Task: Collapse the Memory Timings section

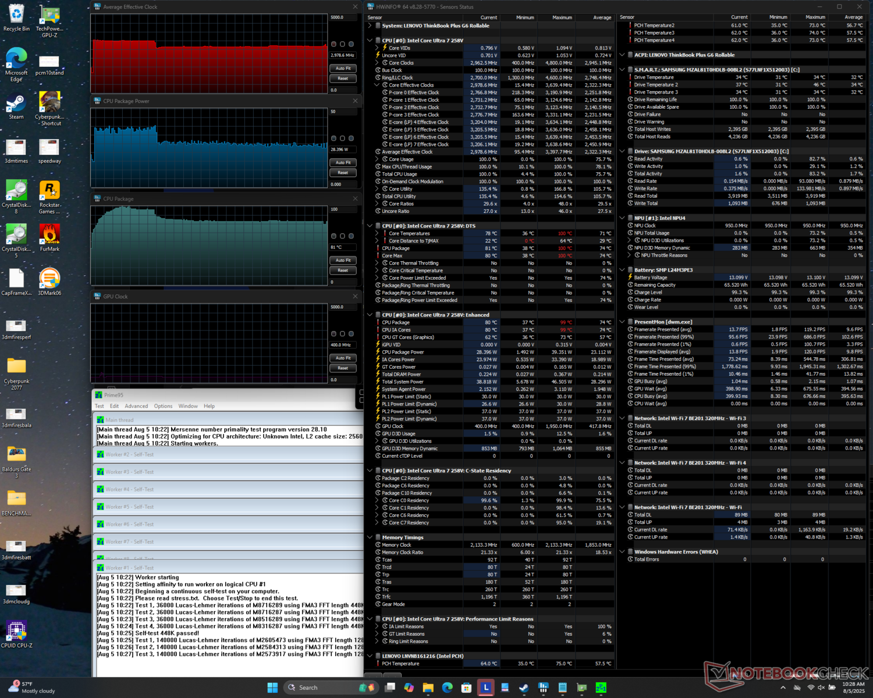Action: pos(370,537)
